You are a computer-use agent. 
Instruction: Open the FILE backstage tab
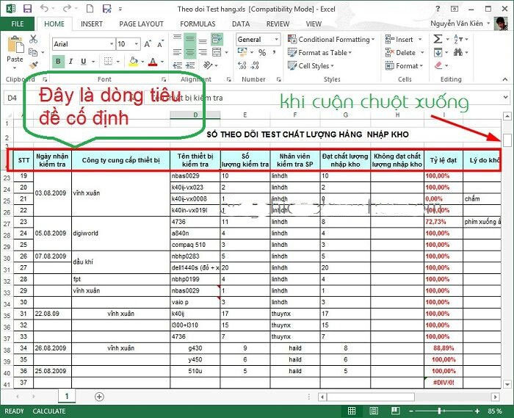(x=18, y=24)
